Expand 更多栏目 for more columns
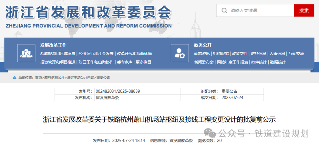Screen dimensions: 319x146 [x=144, y=62]
